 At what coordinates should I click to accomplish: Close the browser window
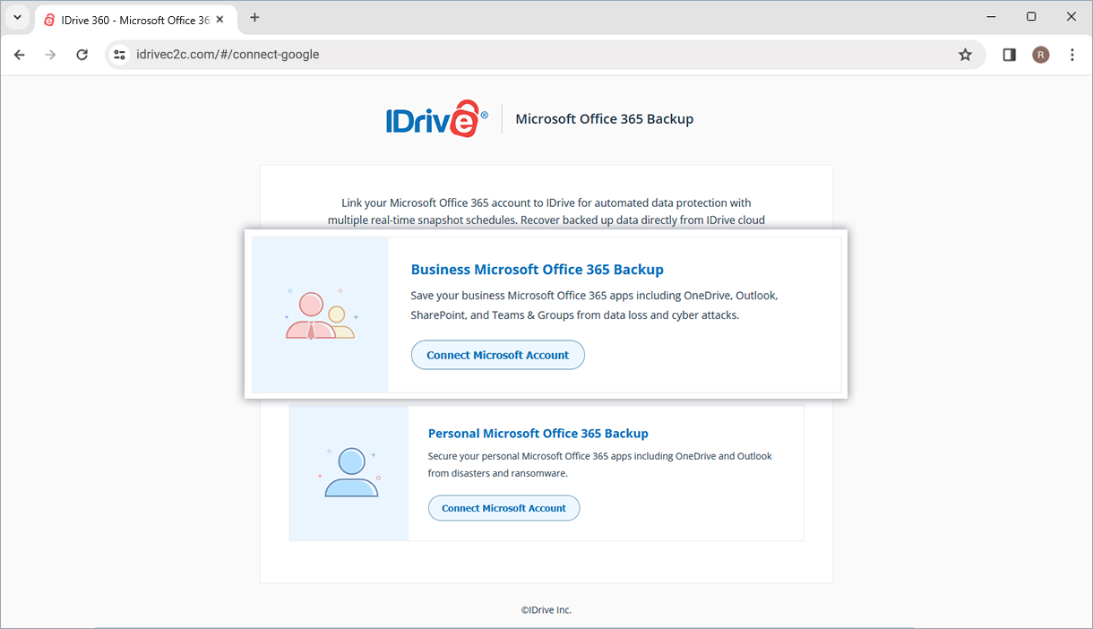pos(1071,16)
